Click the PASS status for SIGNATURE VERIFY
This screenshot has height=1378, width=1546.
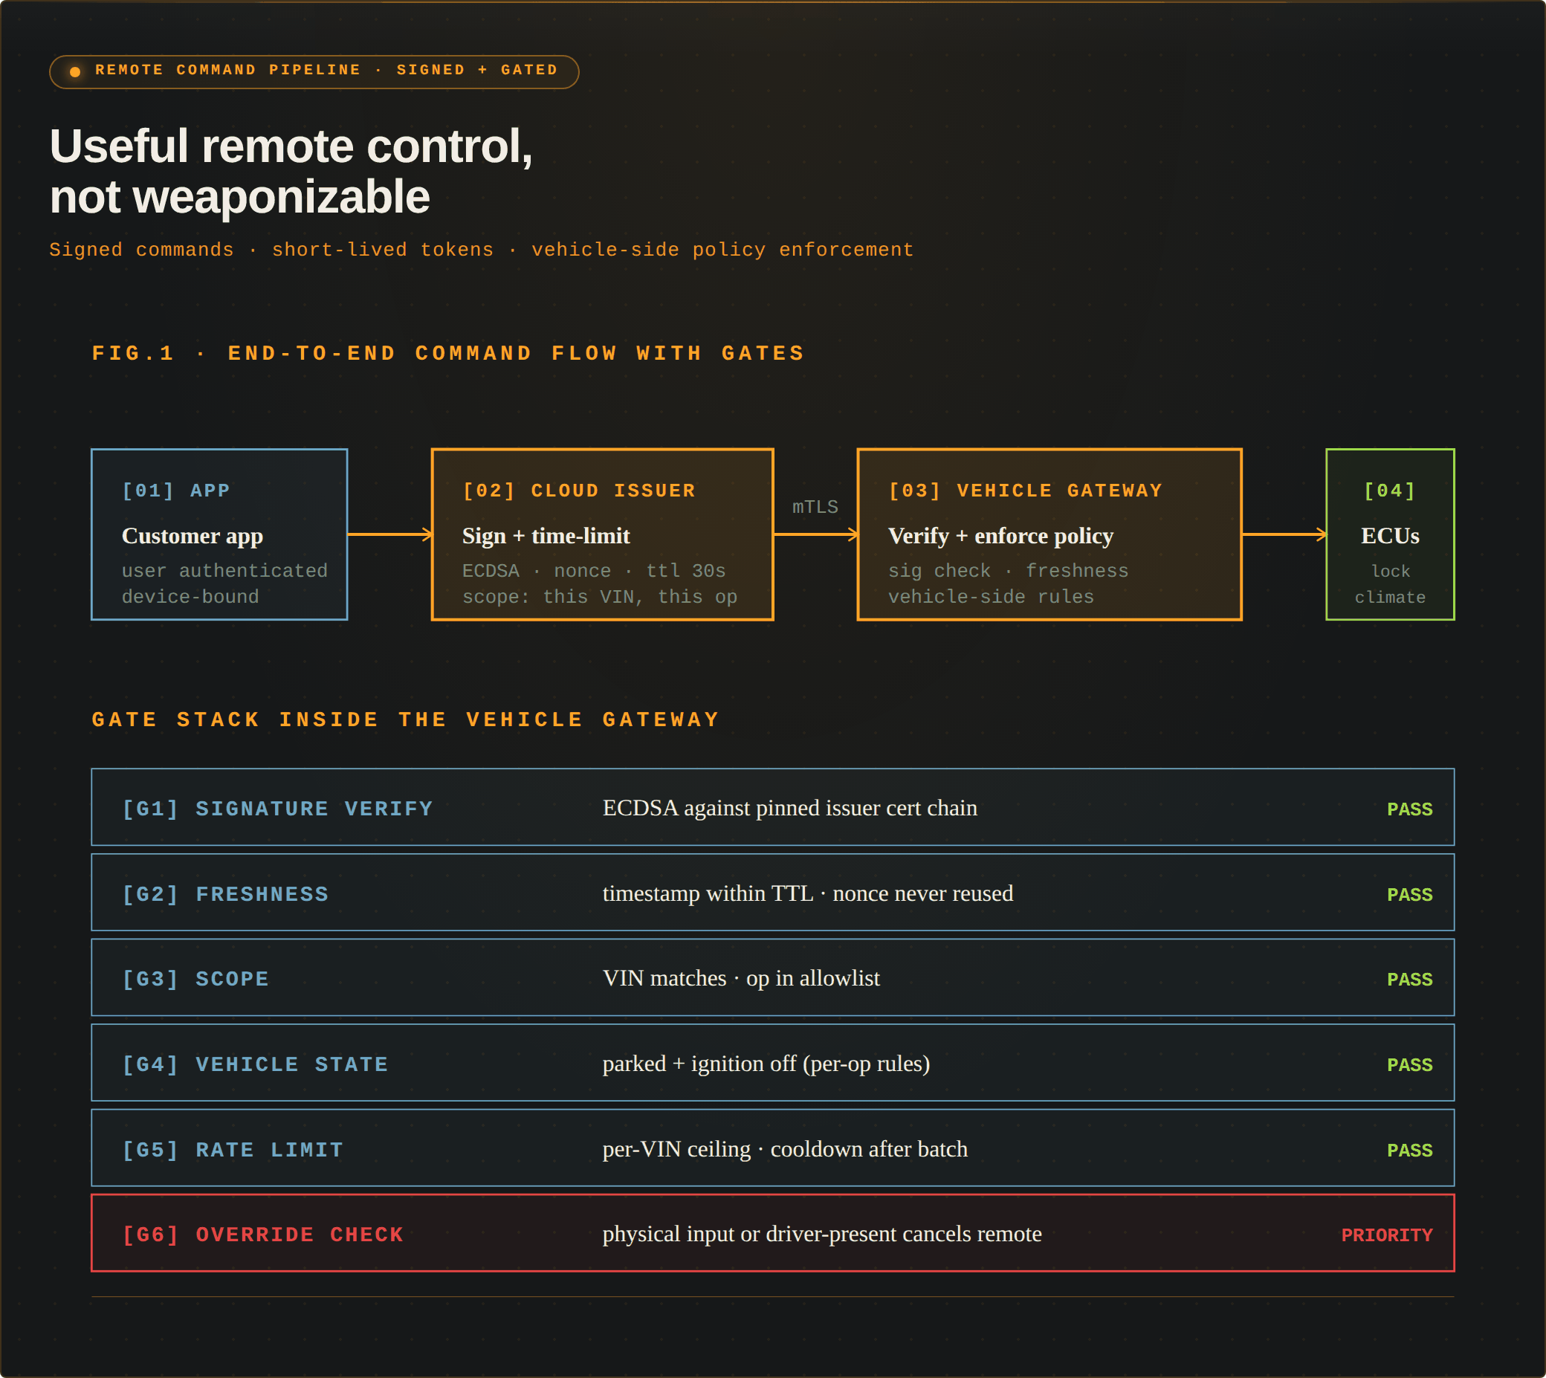pos(1410,809)
